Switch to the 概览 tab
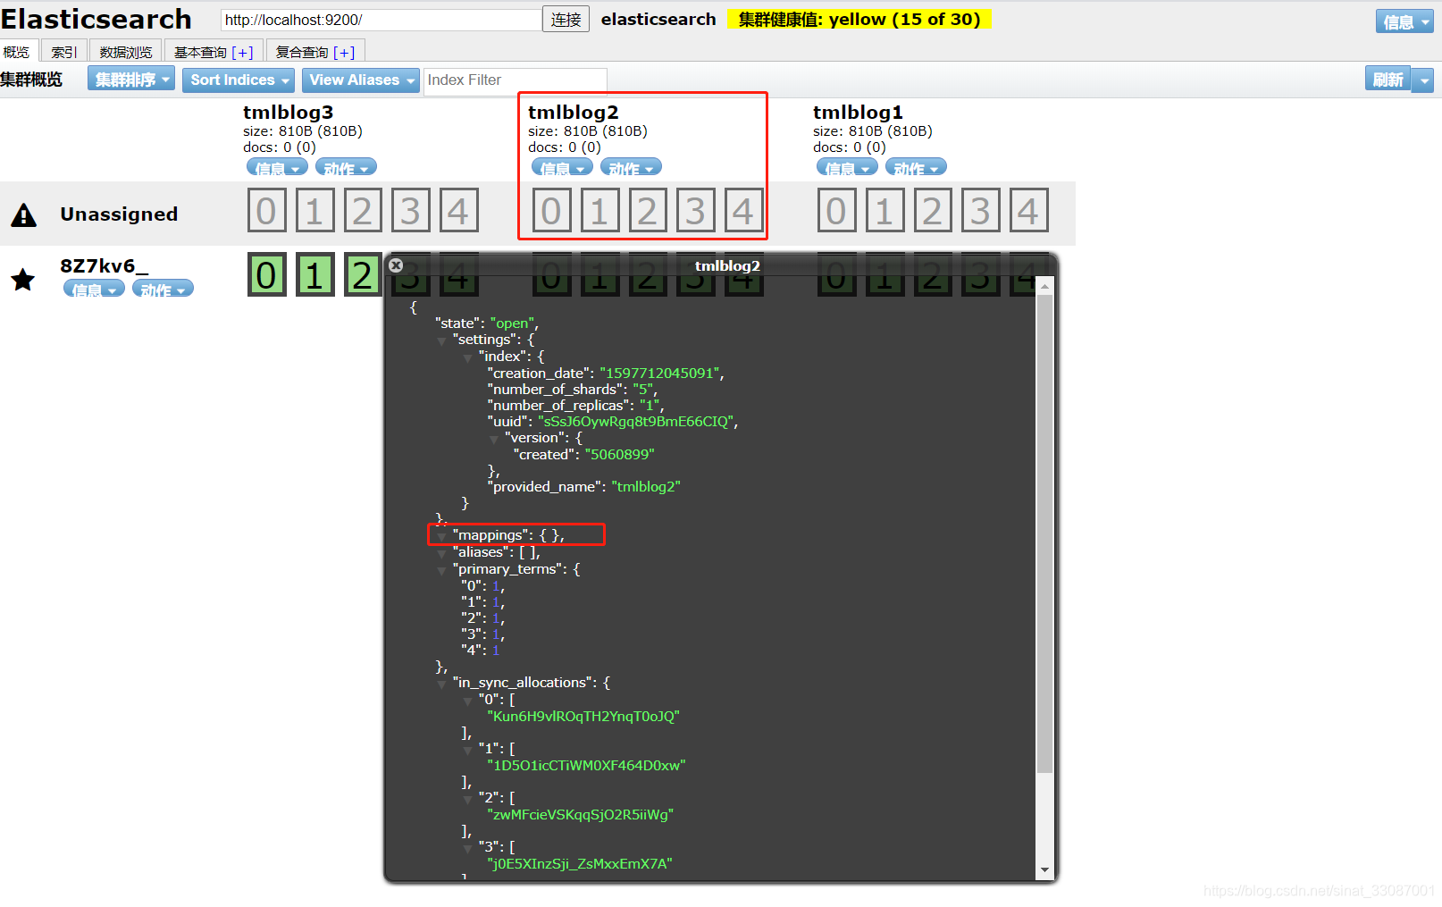The height and width of the screenshot is (907, 1442). [x=17, y=52]
